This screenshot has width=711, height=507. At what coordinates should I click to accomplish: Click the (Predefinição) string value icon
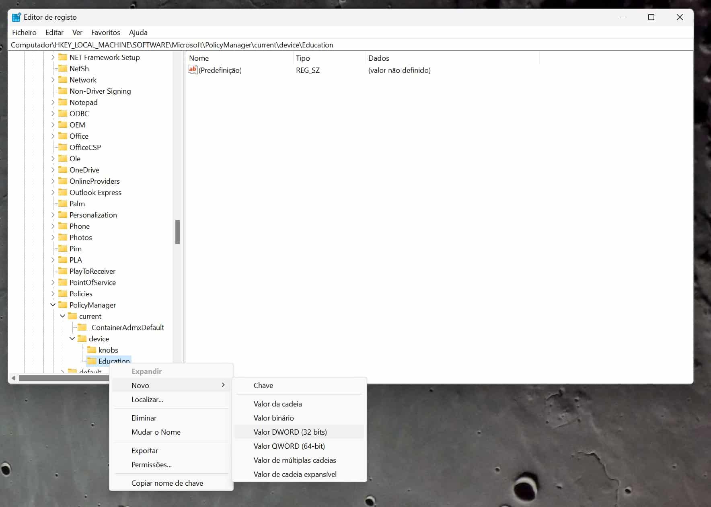tap(193, 70)
